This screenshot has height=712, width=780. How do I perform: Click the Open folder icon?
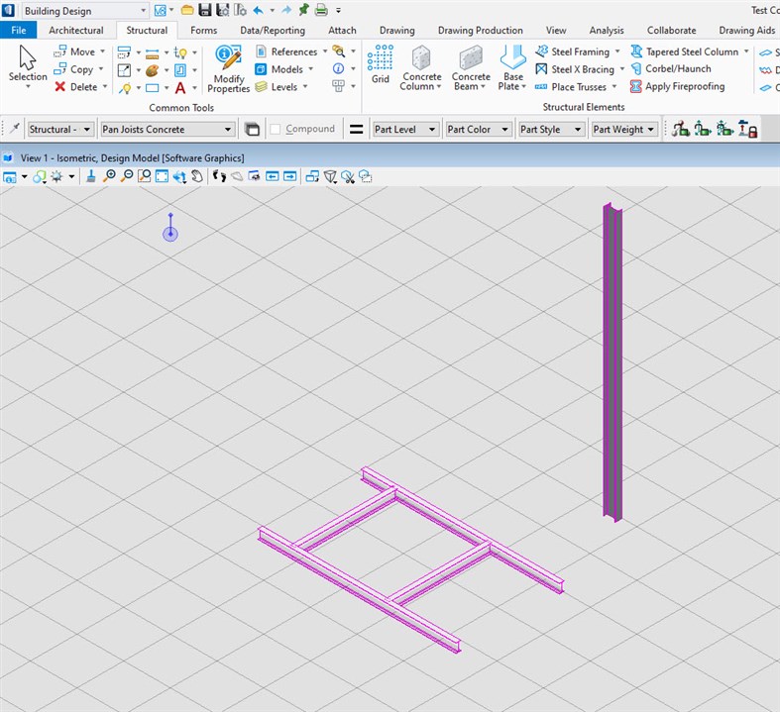(187, 10)
